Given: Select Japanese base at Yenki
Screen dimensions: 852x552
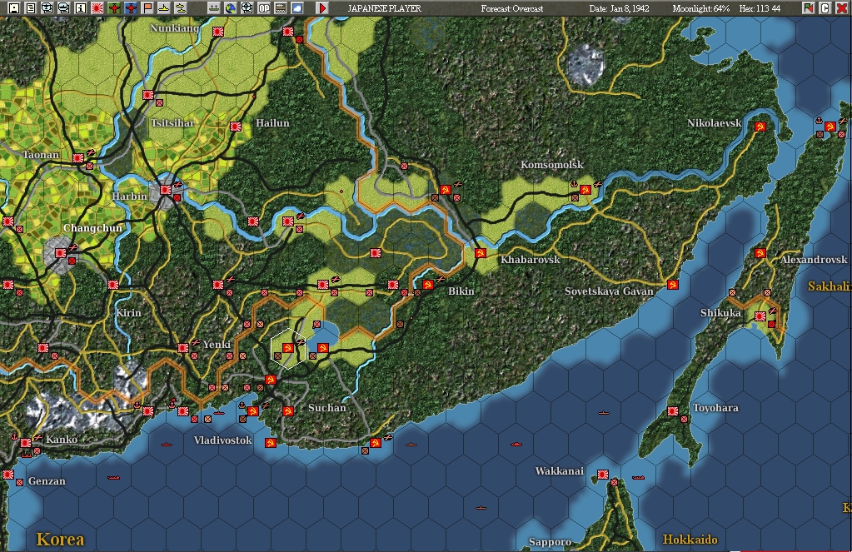Looking at the screenshot, I should pos(183,348).
